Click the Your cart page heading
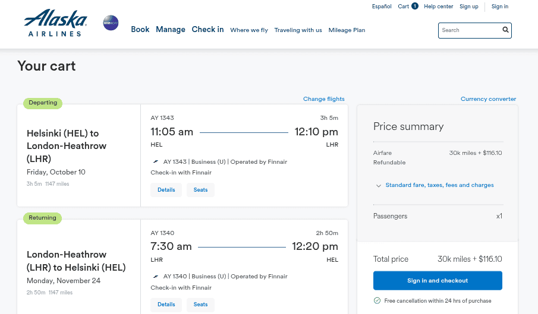The width and height of the screenshot is (538, 314). click(46, 66)
